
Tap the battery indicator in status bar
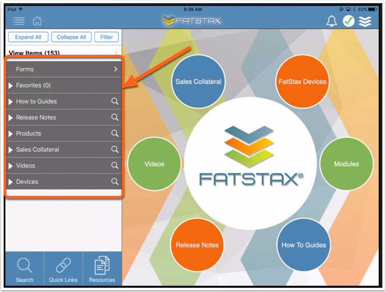[373, 9]
